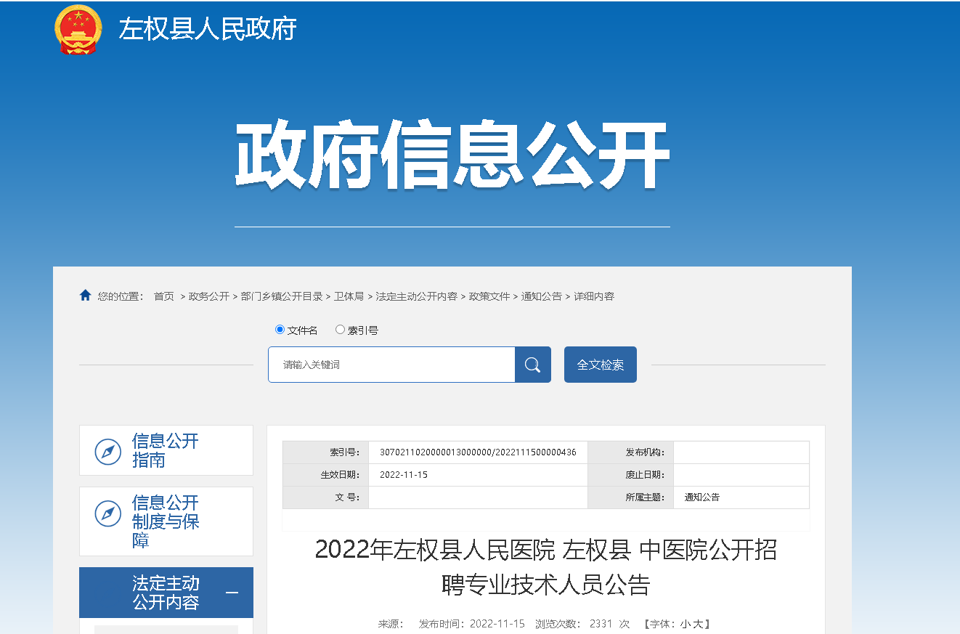Click the magnifier search icon button

coord(533,365)
